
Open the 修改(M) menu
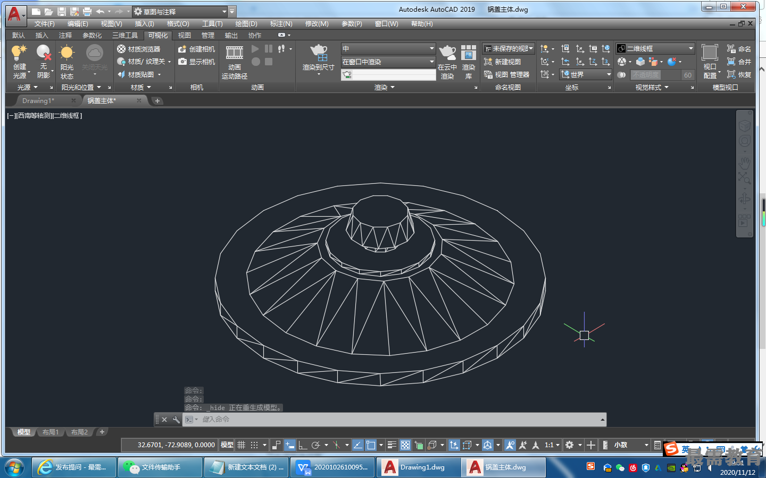317,24
